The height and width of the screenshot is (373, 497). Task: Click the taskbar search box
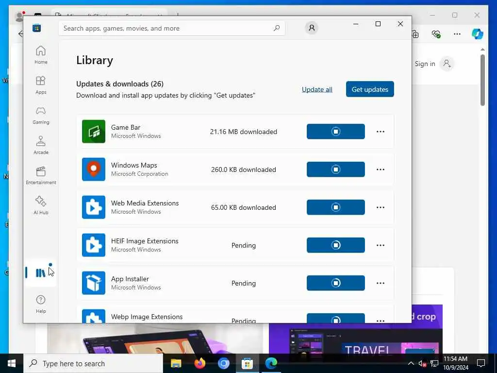tap(93, 363)
